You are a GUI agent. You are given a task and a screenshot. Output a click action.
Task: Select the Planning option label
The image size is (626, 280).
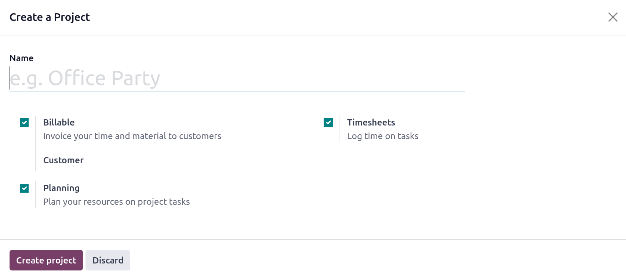point(61,188)
